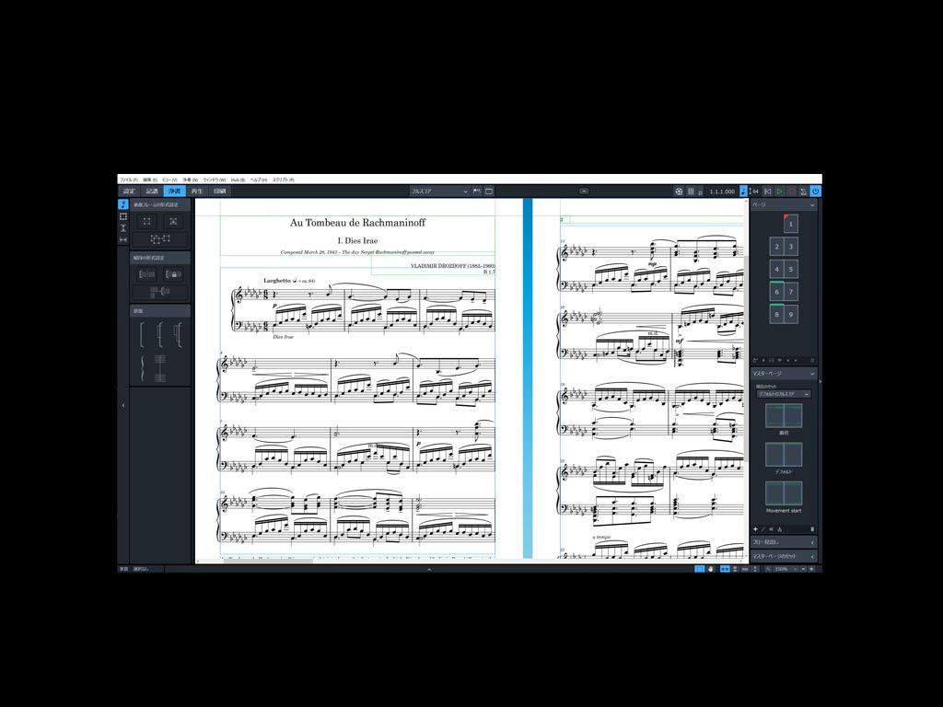Zoom out with minus button in status bar
The width and height of the screenshot is (943, 707).
pos(803,569)
